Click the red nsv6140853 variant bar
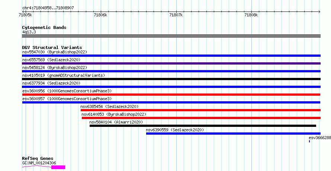Image resolution: width=331 pixels, height=171 pixels. pyautogui.click(x=201, y=118)
